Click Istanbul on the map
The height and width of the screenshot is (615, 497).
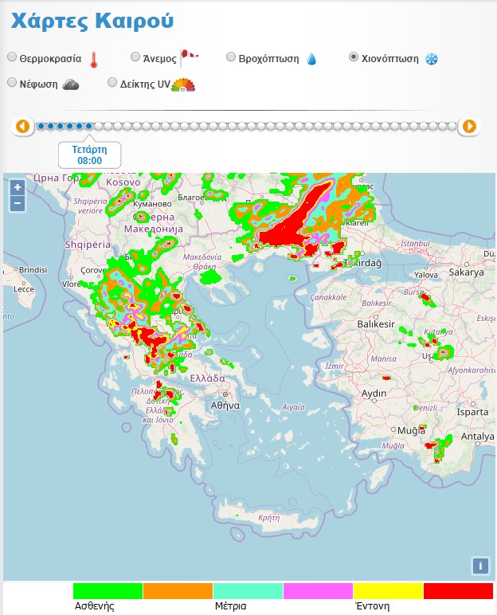click(x=416, y=244)
